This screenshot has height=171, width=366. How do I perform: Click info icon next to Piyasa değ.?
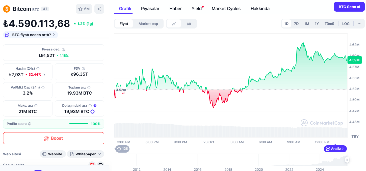[x=63, y=50]
